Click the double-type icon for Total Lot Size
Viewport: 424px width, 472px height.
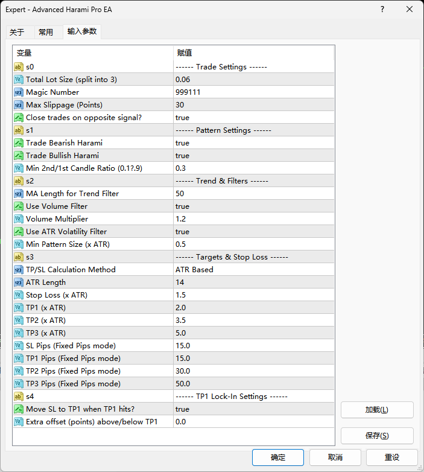coord(18,80)
